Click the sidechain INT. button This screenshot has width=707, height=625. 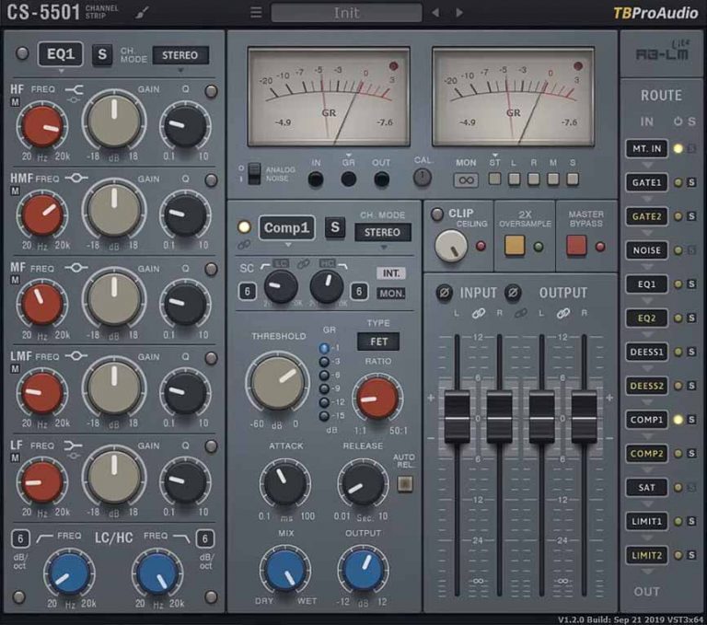point(390,273)
